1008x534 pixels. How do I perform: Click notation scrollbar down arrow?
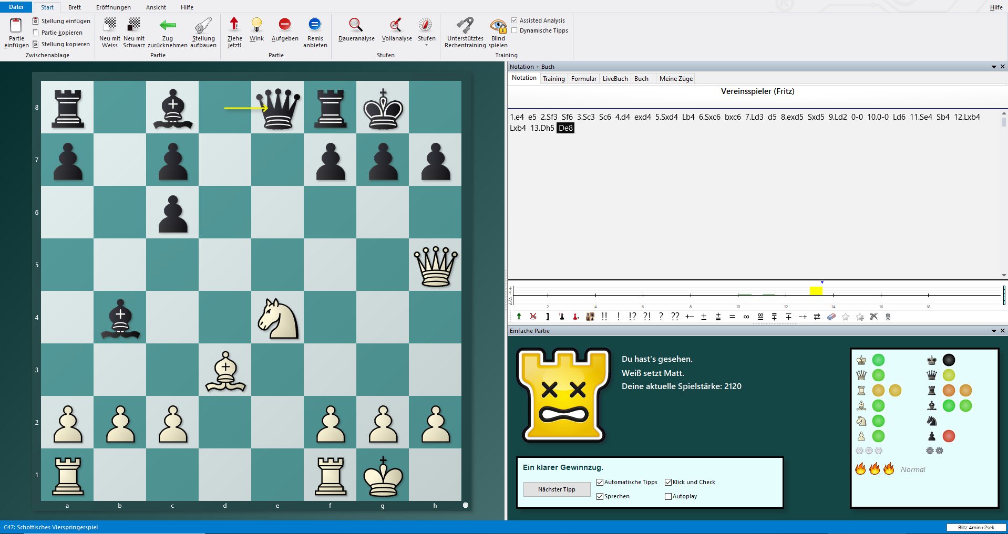(1004, 275)
